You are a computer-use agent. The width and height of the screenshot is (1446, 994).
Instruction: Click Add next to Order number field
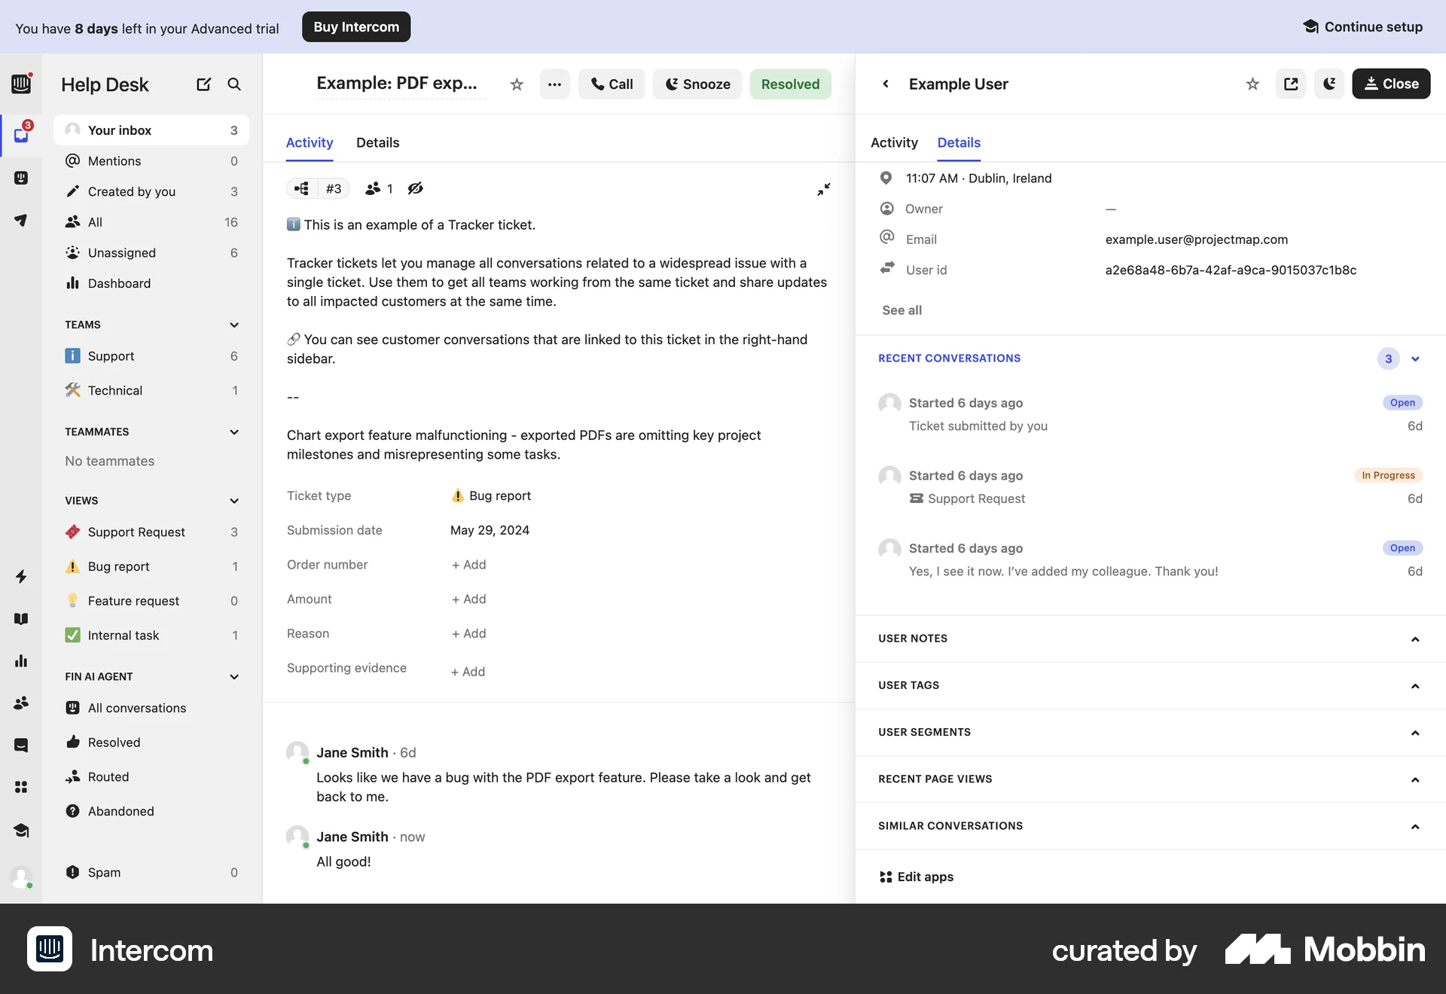coord(468,564)
